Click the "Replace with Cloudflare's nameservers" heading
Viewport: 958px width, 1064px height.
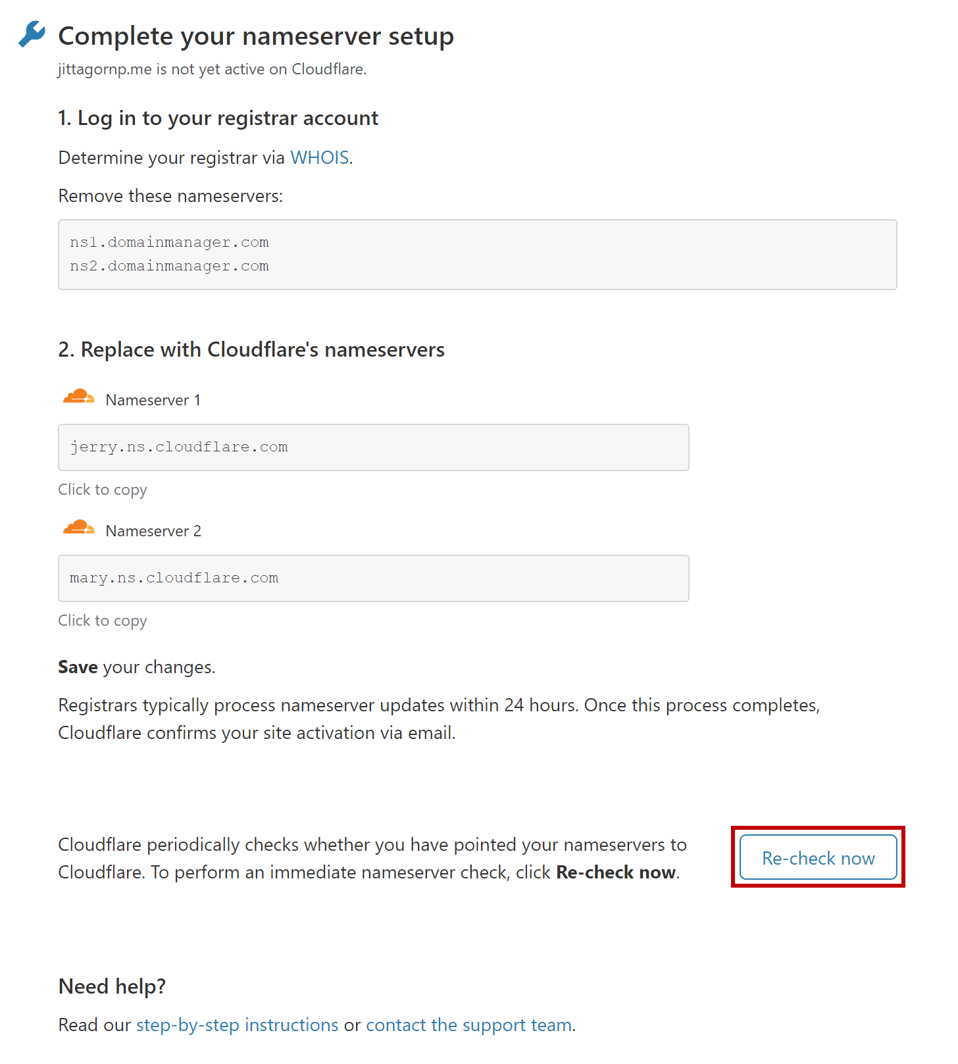(x=251, y=350)
